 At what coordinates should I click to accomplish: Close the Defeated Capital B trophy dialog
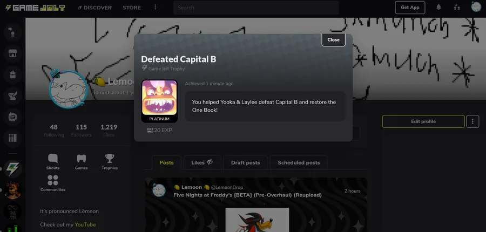334,39
